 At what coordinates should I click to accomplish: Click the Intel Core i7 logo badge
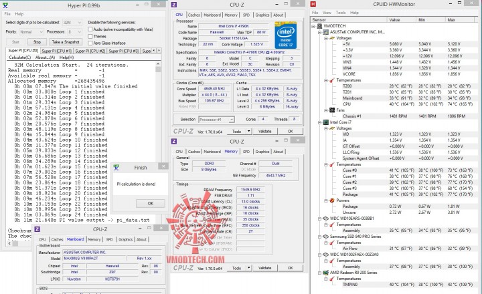click(x=286, y=35)
